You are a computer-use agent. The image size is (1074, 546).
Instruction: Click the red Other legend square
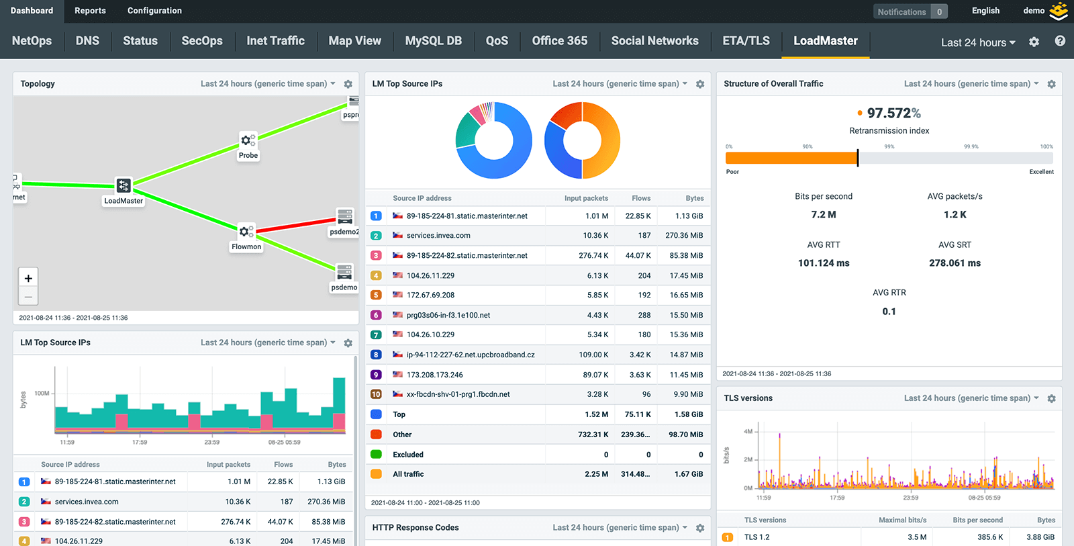coord(376,435)
